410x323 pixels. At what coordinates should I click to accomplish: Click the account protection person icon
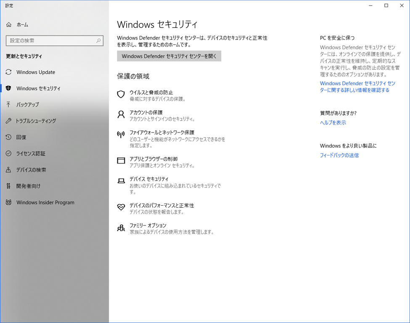(x=121, y=114)
